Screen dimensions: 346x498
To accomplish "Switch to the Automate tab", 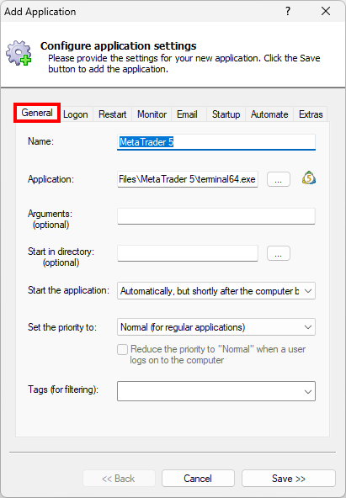I will click(269, 114).
